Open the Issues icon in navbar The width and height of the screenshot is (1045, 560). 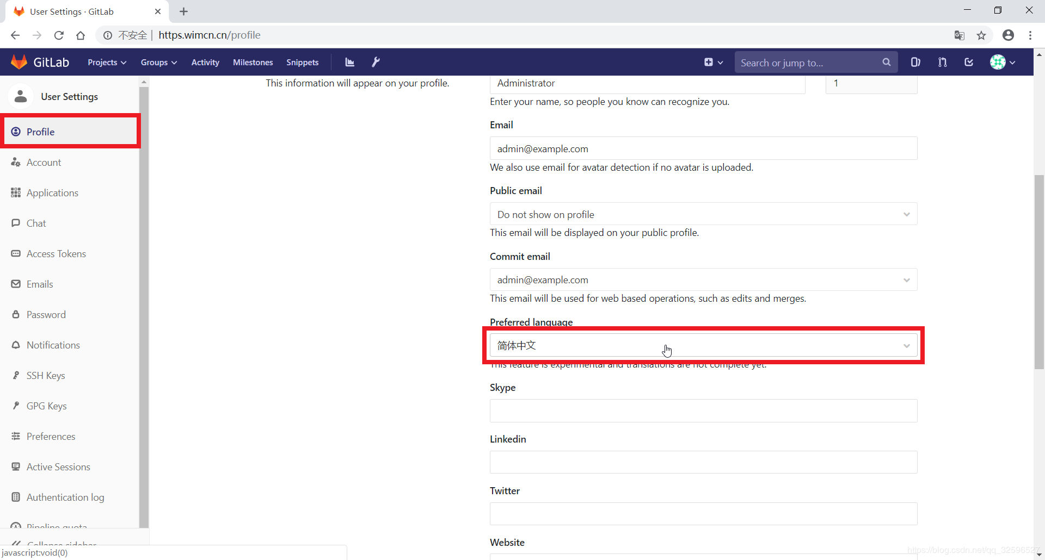[x=915, y=63]
